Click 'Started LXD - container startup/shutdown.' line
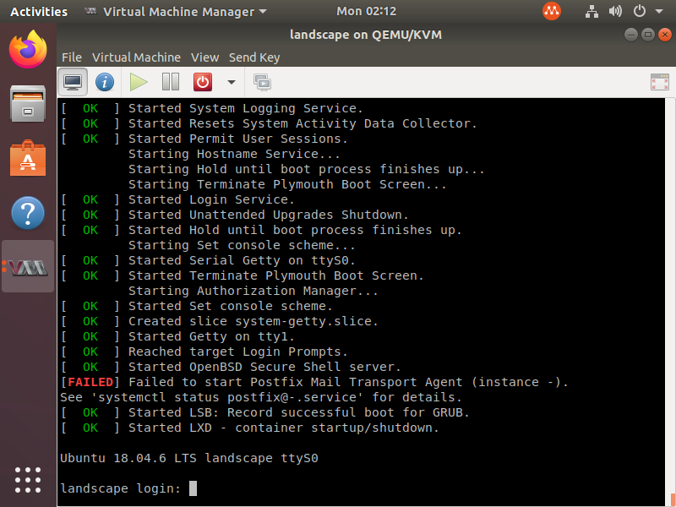This screenshot has width=676, height=507. 284,428
